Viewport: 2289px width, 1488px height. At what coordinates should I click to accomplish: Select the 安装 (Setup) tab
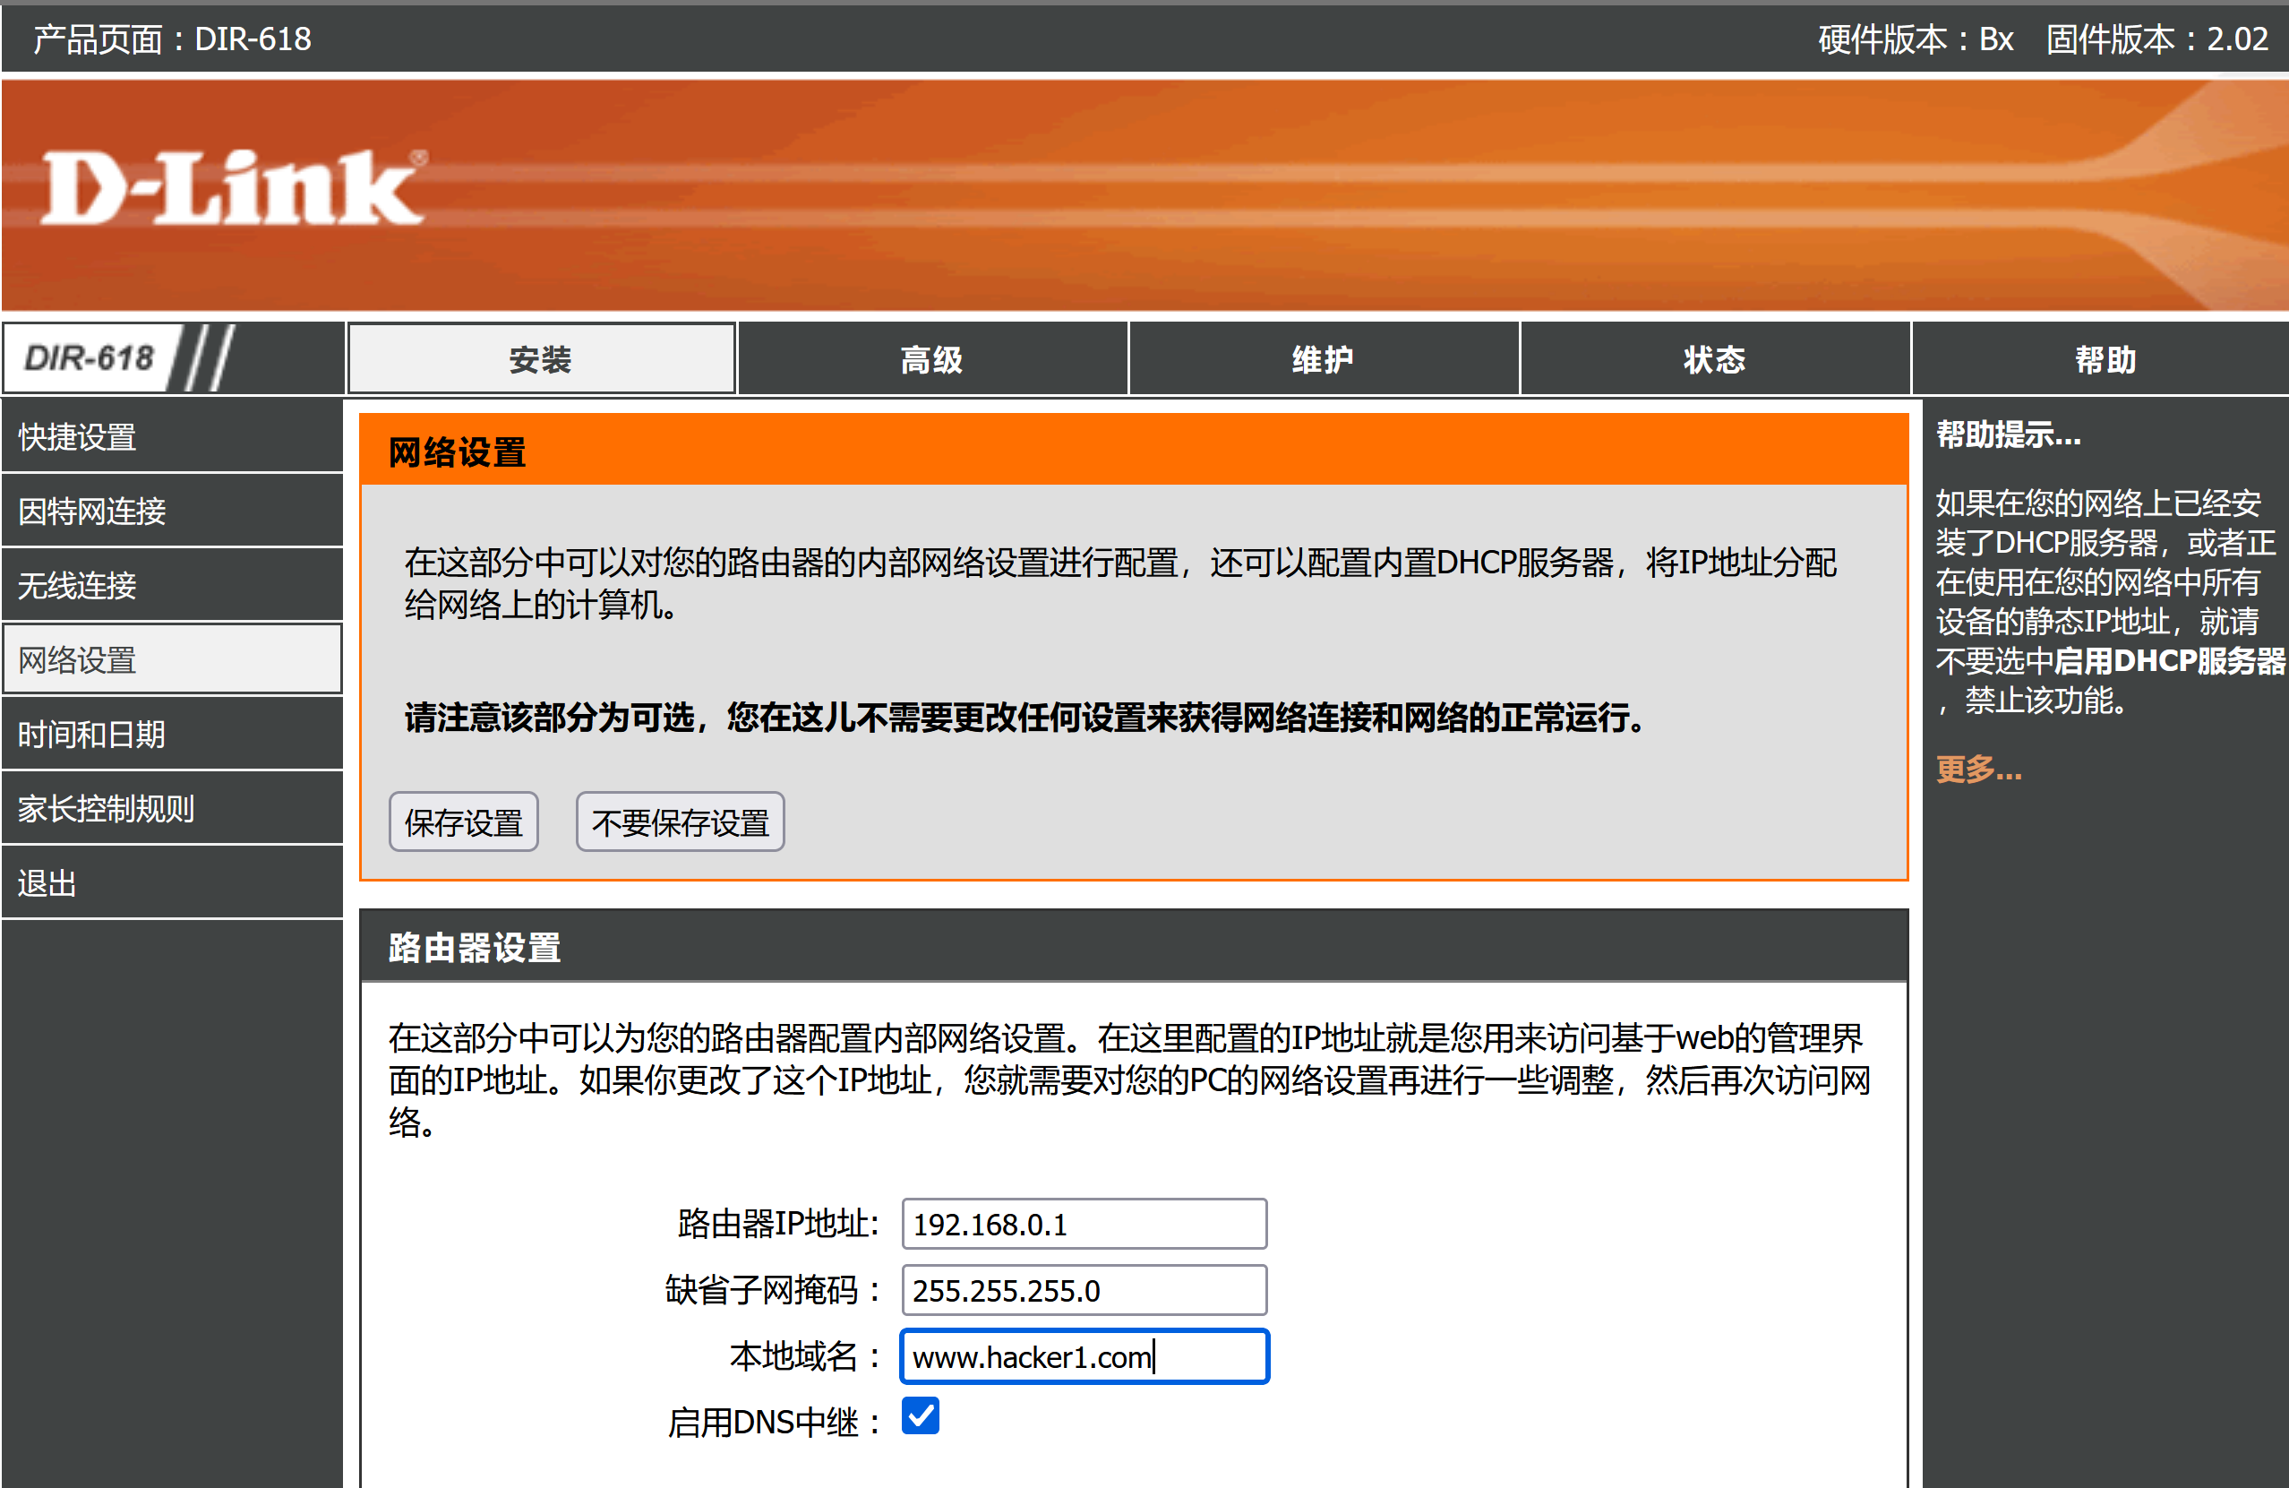pos(541,360)
